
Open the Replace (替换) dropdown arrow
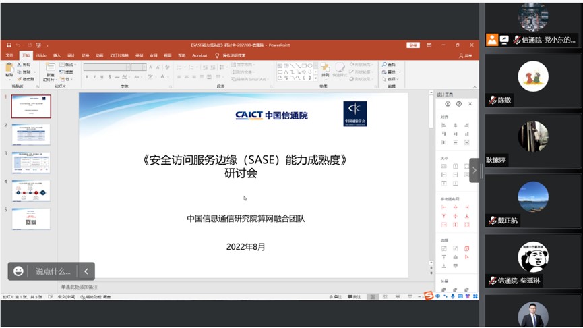[x=400, y=72]
